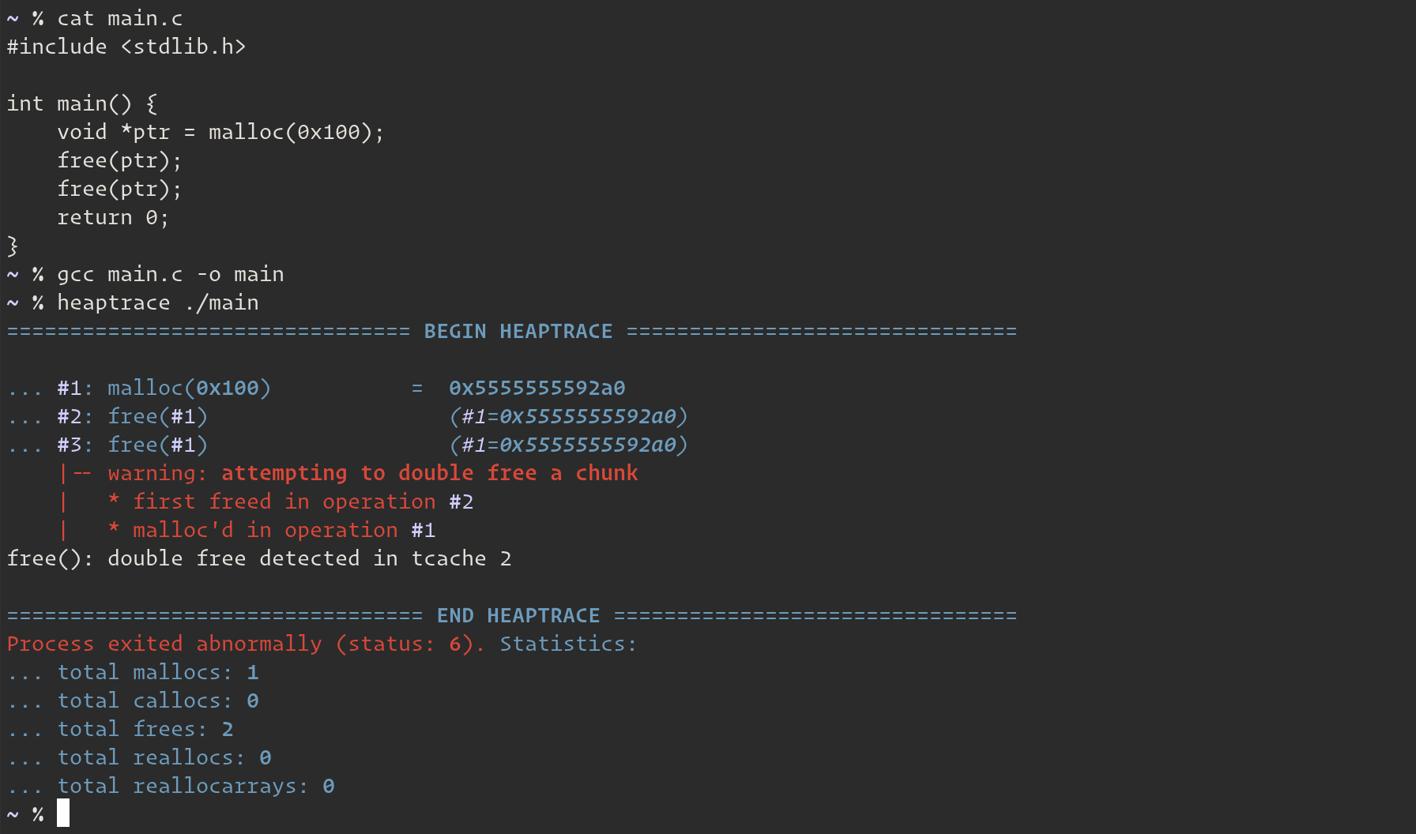Click the address 0x5555555592a0 in operation #1
The image size is (1416, 834).
[537, 388]
